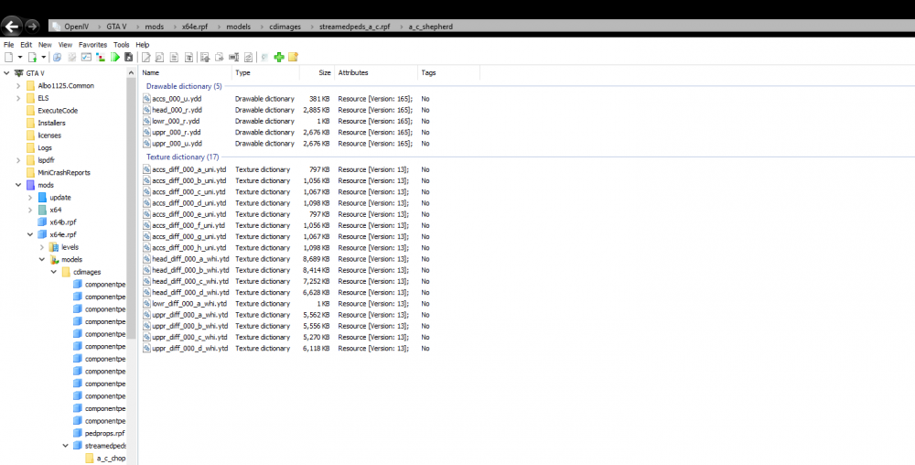
Task: Sort the file list by the Size column
Action: pyautogui.click(x=317, y=73)
